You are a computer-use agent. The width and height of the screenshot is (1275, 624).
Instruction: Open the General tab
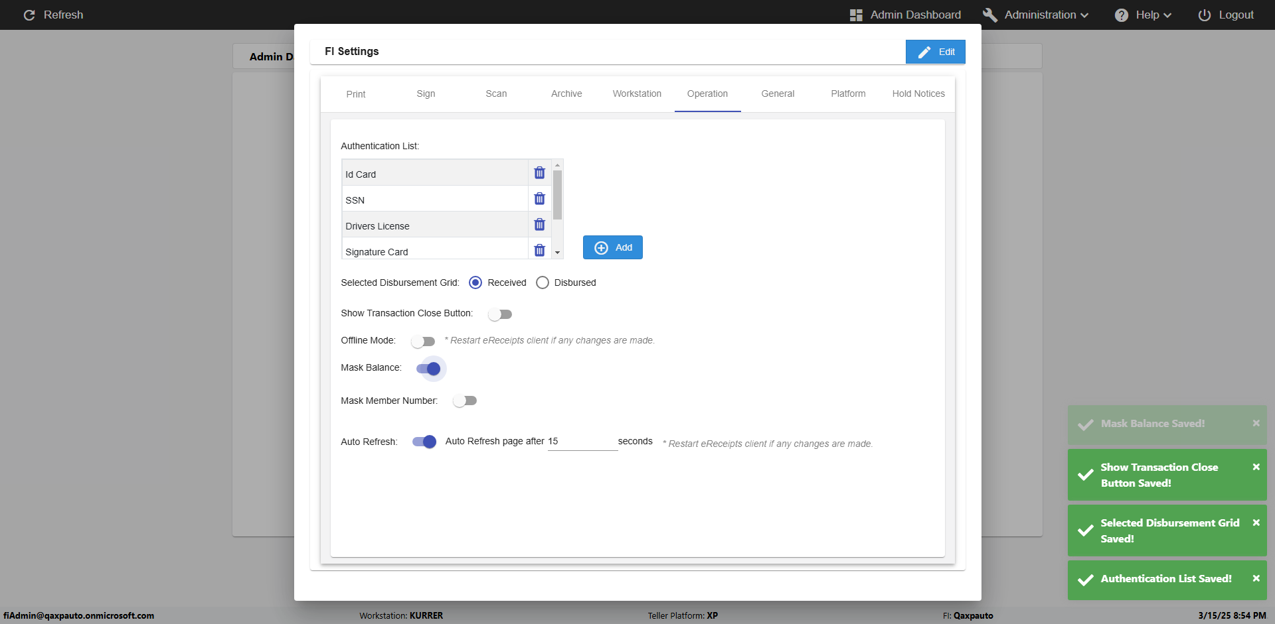(x=778, y=94)
